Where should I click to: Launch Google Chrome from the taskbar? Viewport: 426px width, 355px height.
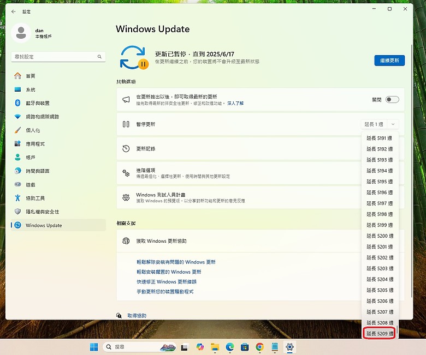(260, 347)
